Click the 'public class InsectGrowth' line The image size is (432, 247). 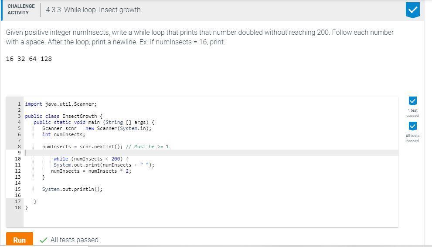[64, 116]
